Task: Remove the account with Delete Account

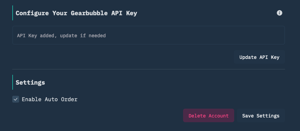Action: coord(209,116)
